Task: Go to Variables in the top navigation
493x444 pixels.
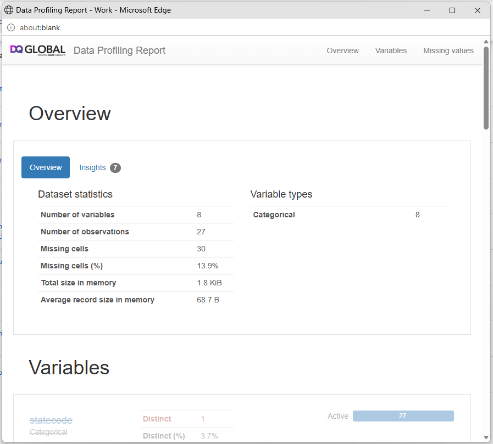Action: click(391, 50)
